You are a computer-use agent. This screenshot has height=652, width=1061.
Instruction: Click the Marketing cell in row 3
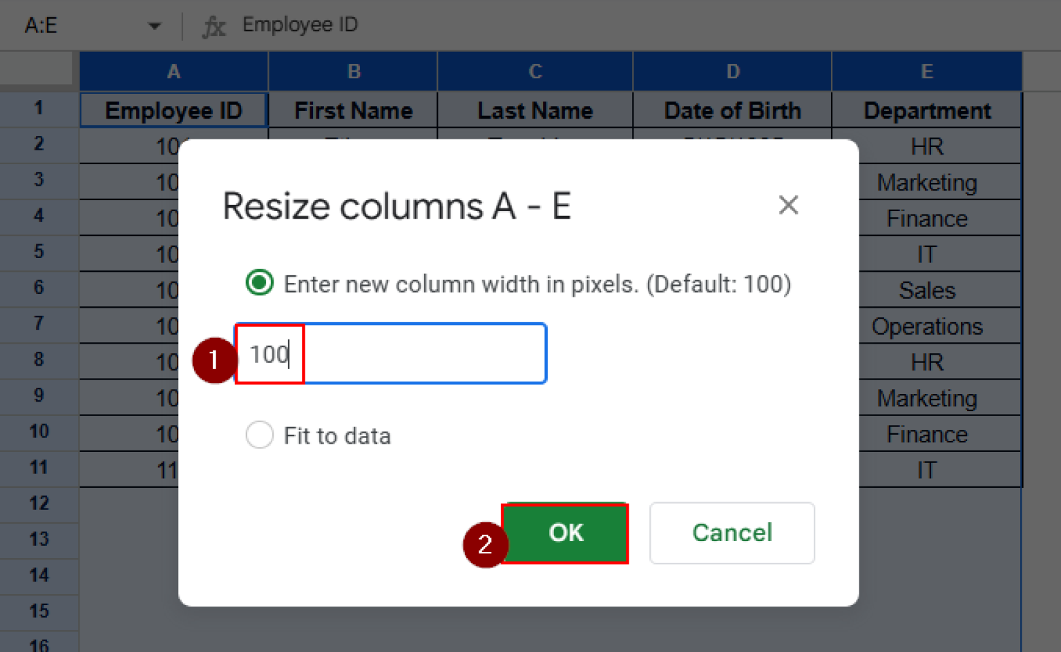tap(926, 181)
